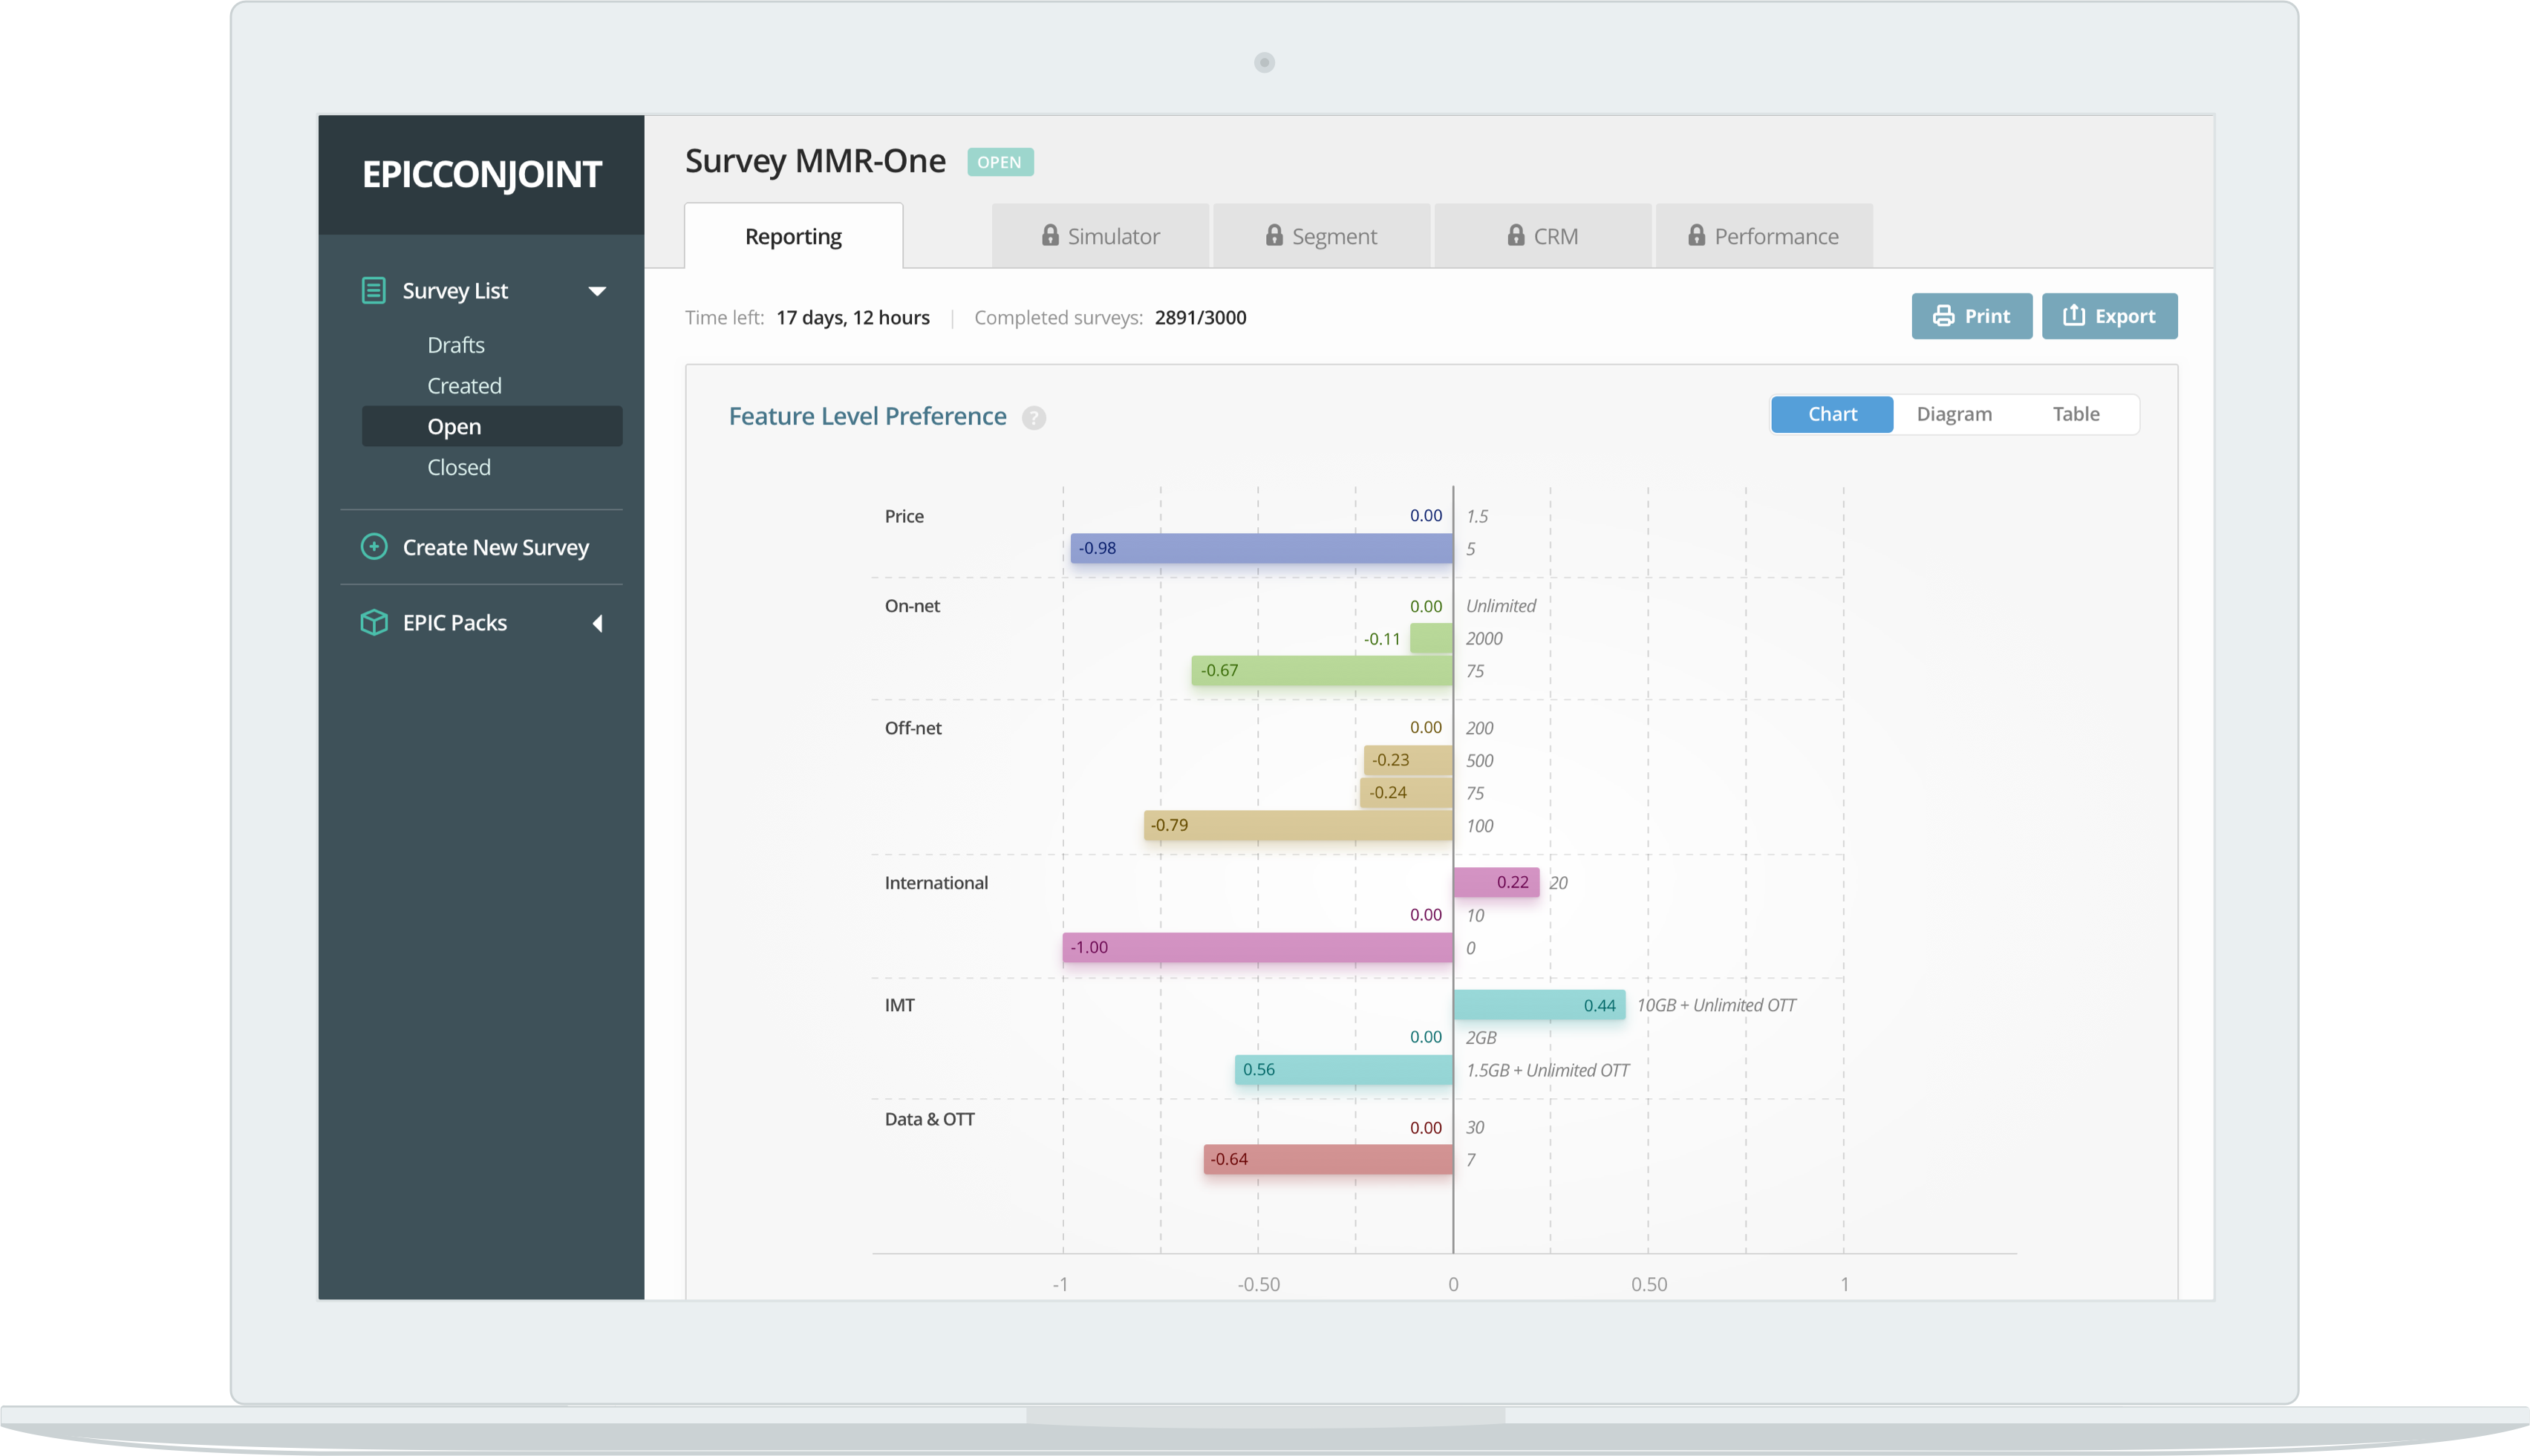Switch view to Chart mode
This screenshot has width=2530, height=1456.
click(1832, 414)
